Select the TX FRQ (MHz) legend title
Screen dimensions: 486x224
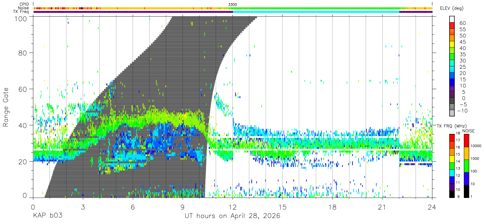coord(452,126)
